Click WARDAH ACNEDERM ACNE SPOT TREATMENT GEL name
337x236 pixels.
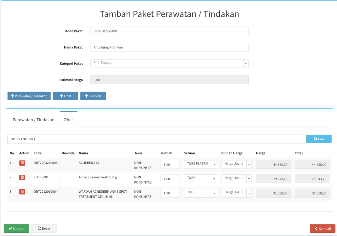(x=103, y=194)
